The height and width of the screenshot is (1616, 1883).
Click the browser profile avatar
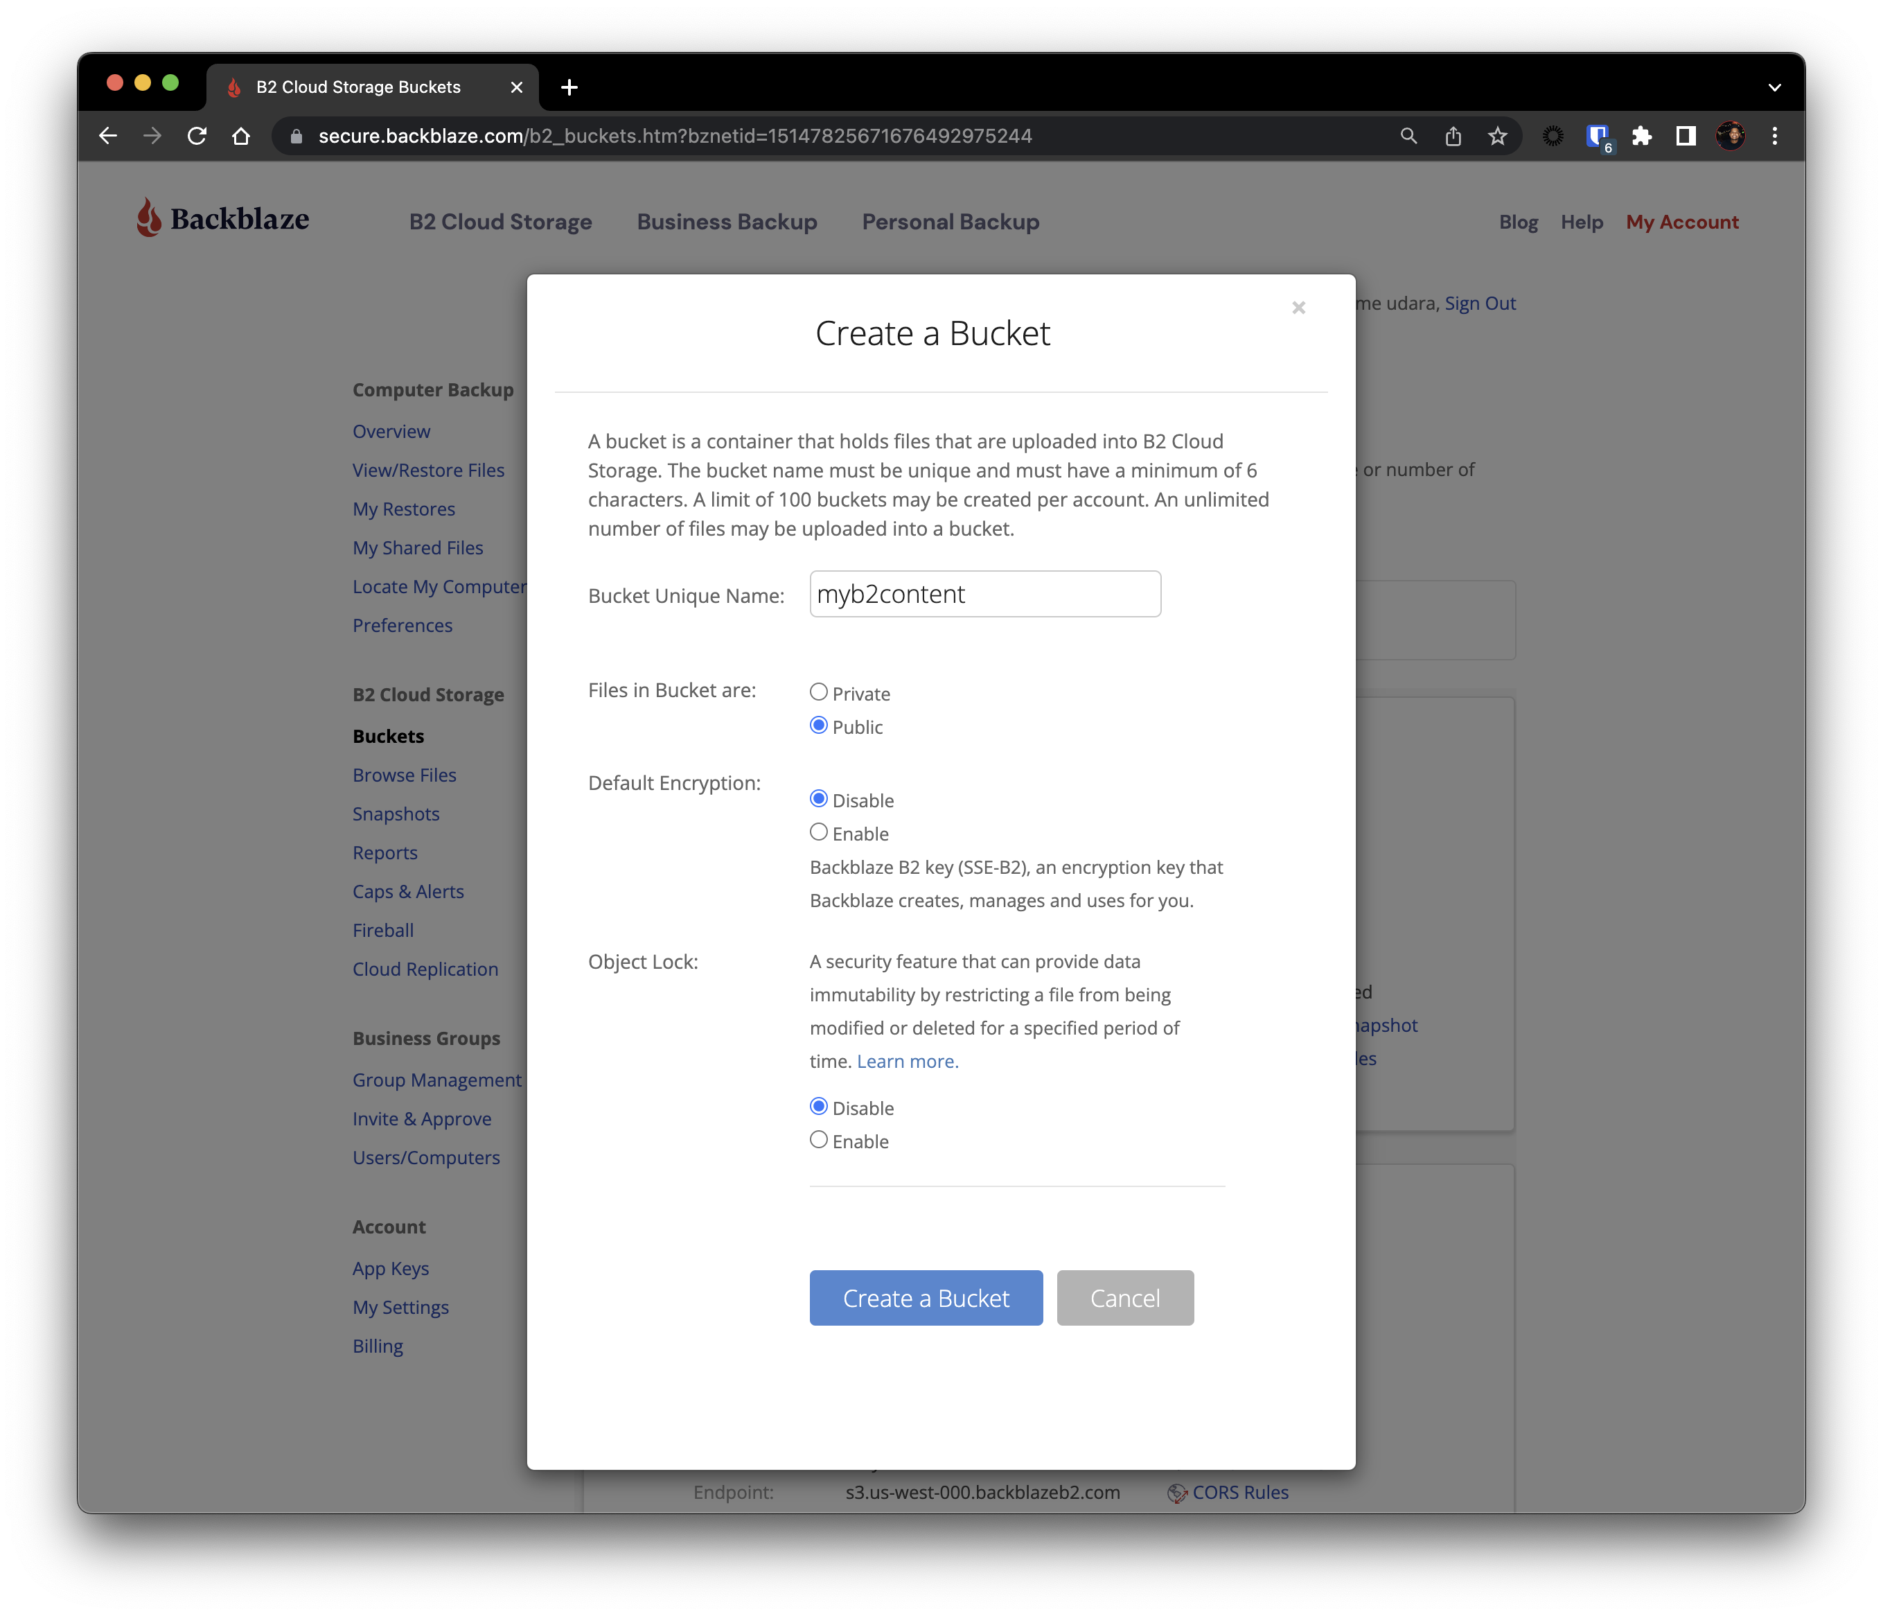pos(1731,135)
